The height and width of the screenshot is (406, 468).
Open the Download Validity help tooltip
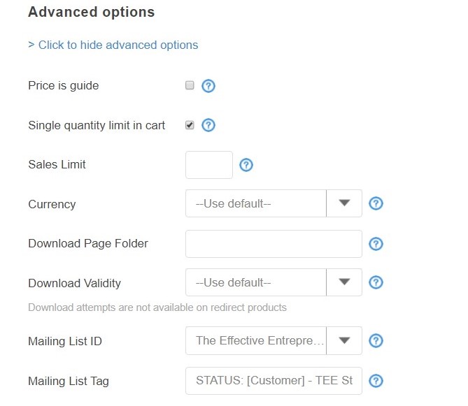point(376,283)
